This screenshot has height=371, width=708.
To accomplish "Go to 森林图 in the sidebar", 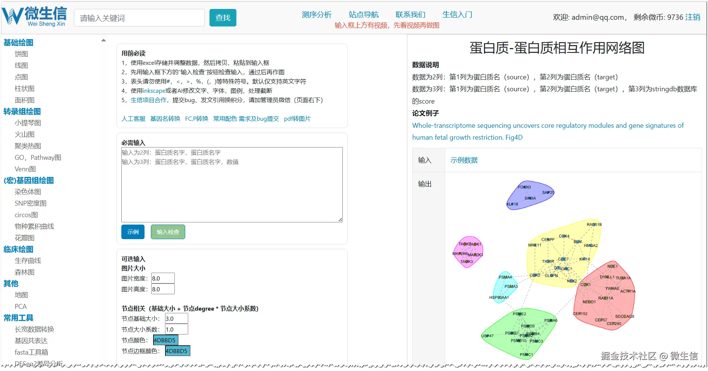I will 25,272.
